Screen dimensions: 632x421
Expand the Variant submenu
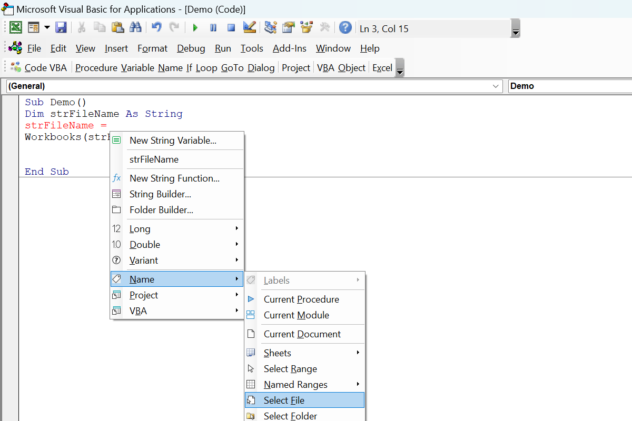click(x=177, y=260)
